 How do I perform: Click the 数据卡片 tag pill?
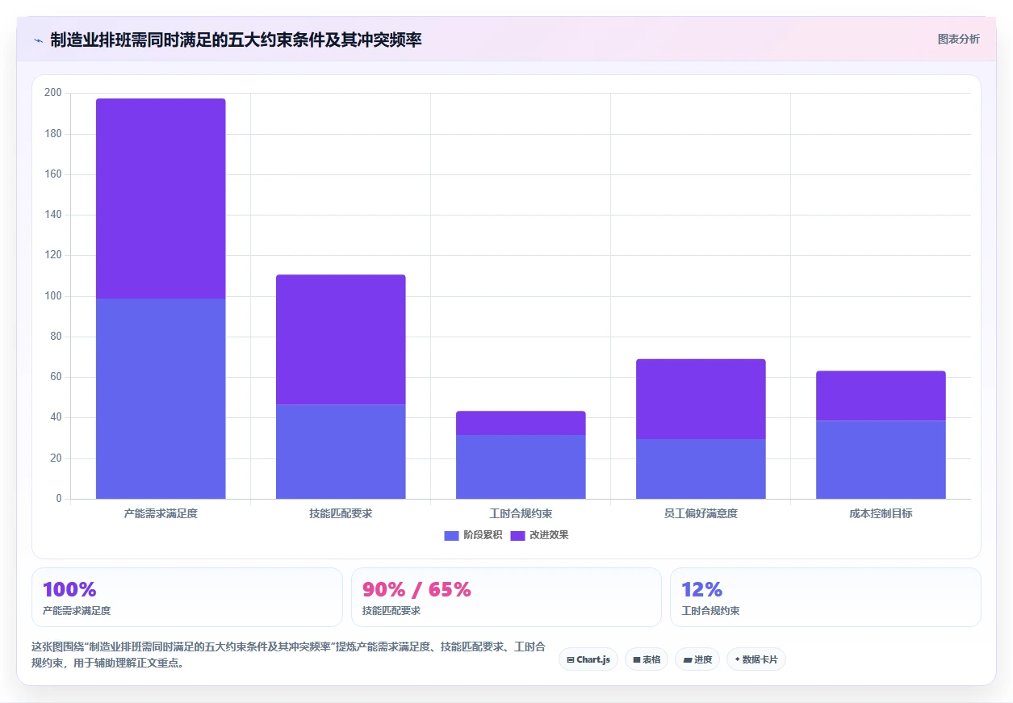(x=756, y=659)
